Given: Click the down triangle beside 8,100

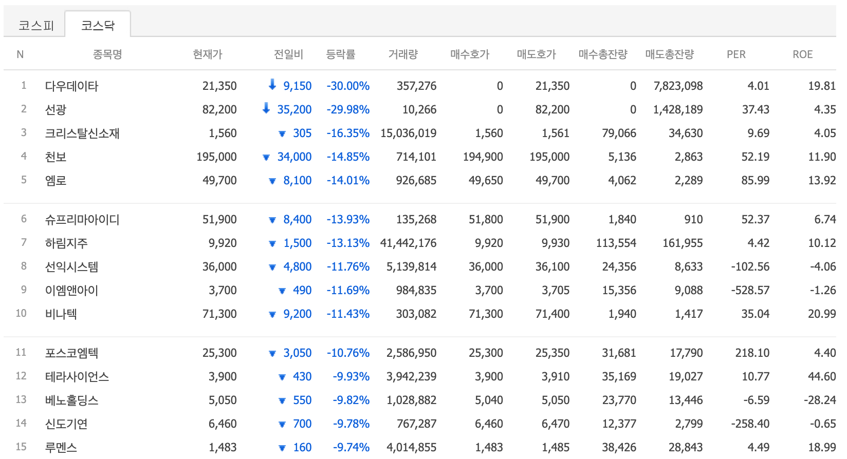Looking at the screenshot, I should [272, 181].
